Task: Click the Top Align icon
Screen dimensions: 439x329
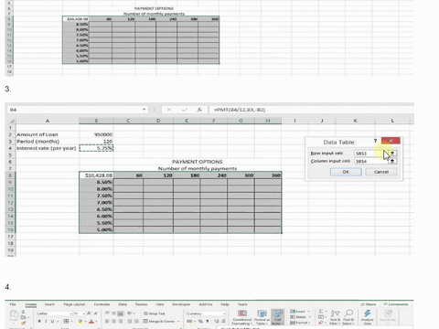Action: point(107,313)
